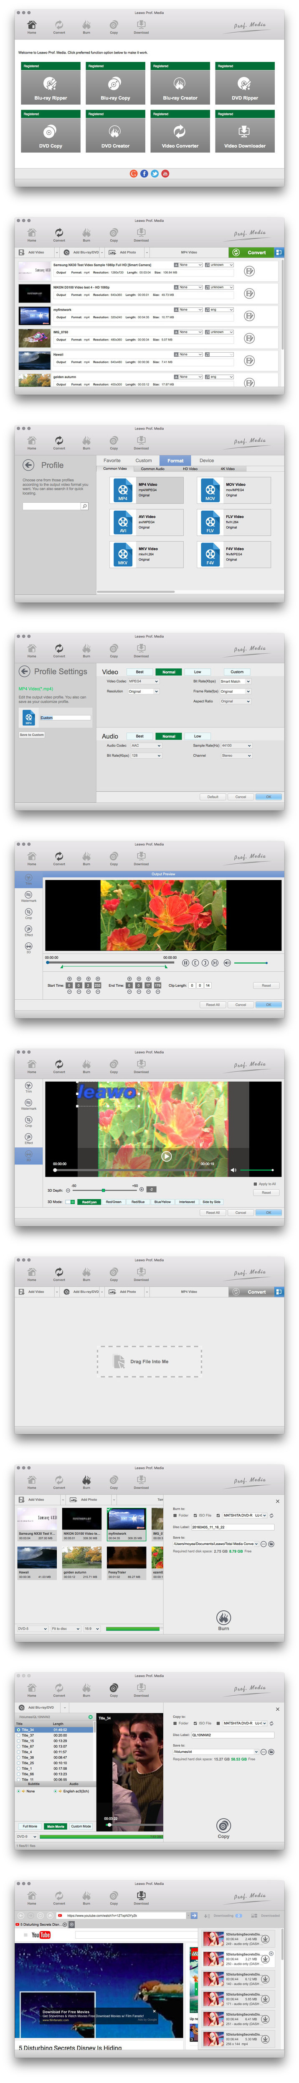Screen dimensions: 299x2083
Task: Select the F4V Video format profile
Action: 234,555
